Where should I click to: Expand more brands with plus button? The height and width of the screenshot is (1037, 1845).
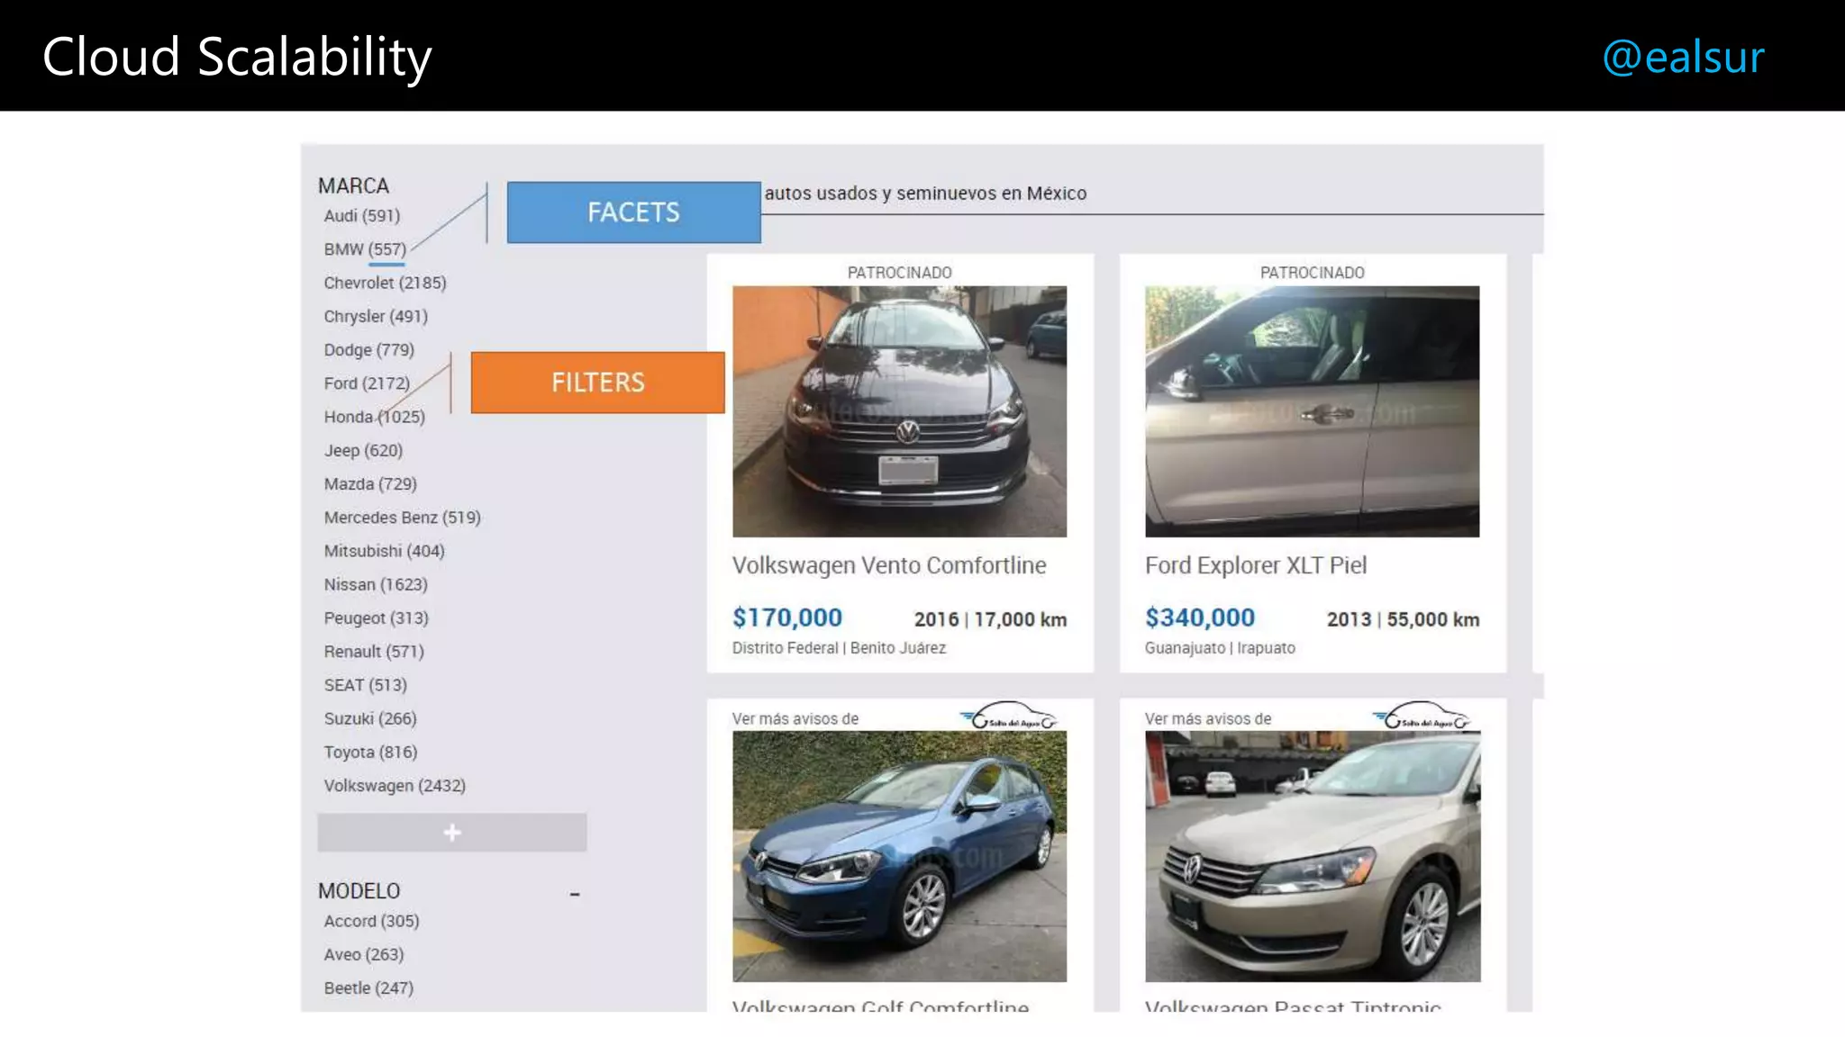point(451,833)
